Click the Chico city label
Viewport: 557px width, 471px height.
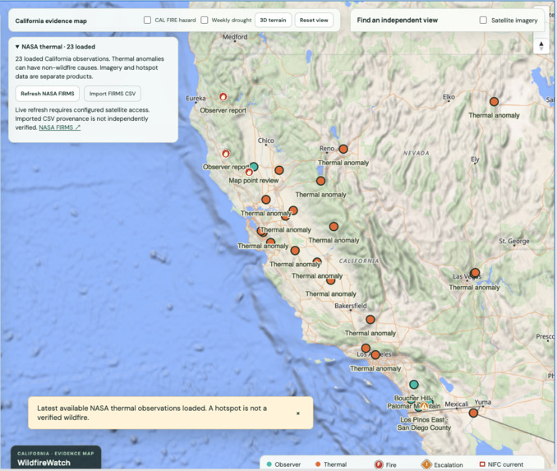pyautogui.click(x=265, y=141)
